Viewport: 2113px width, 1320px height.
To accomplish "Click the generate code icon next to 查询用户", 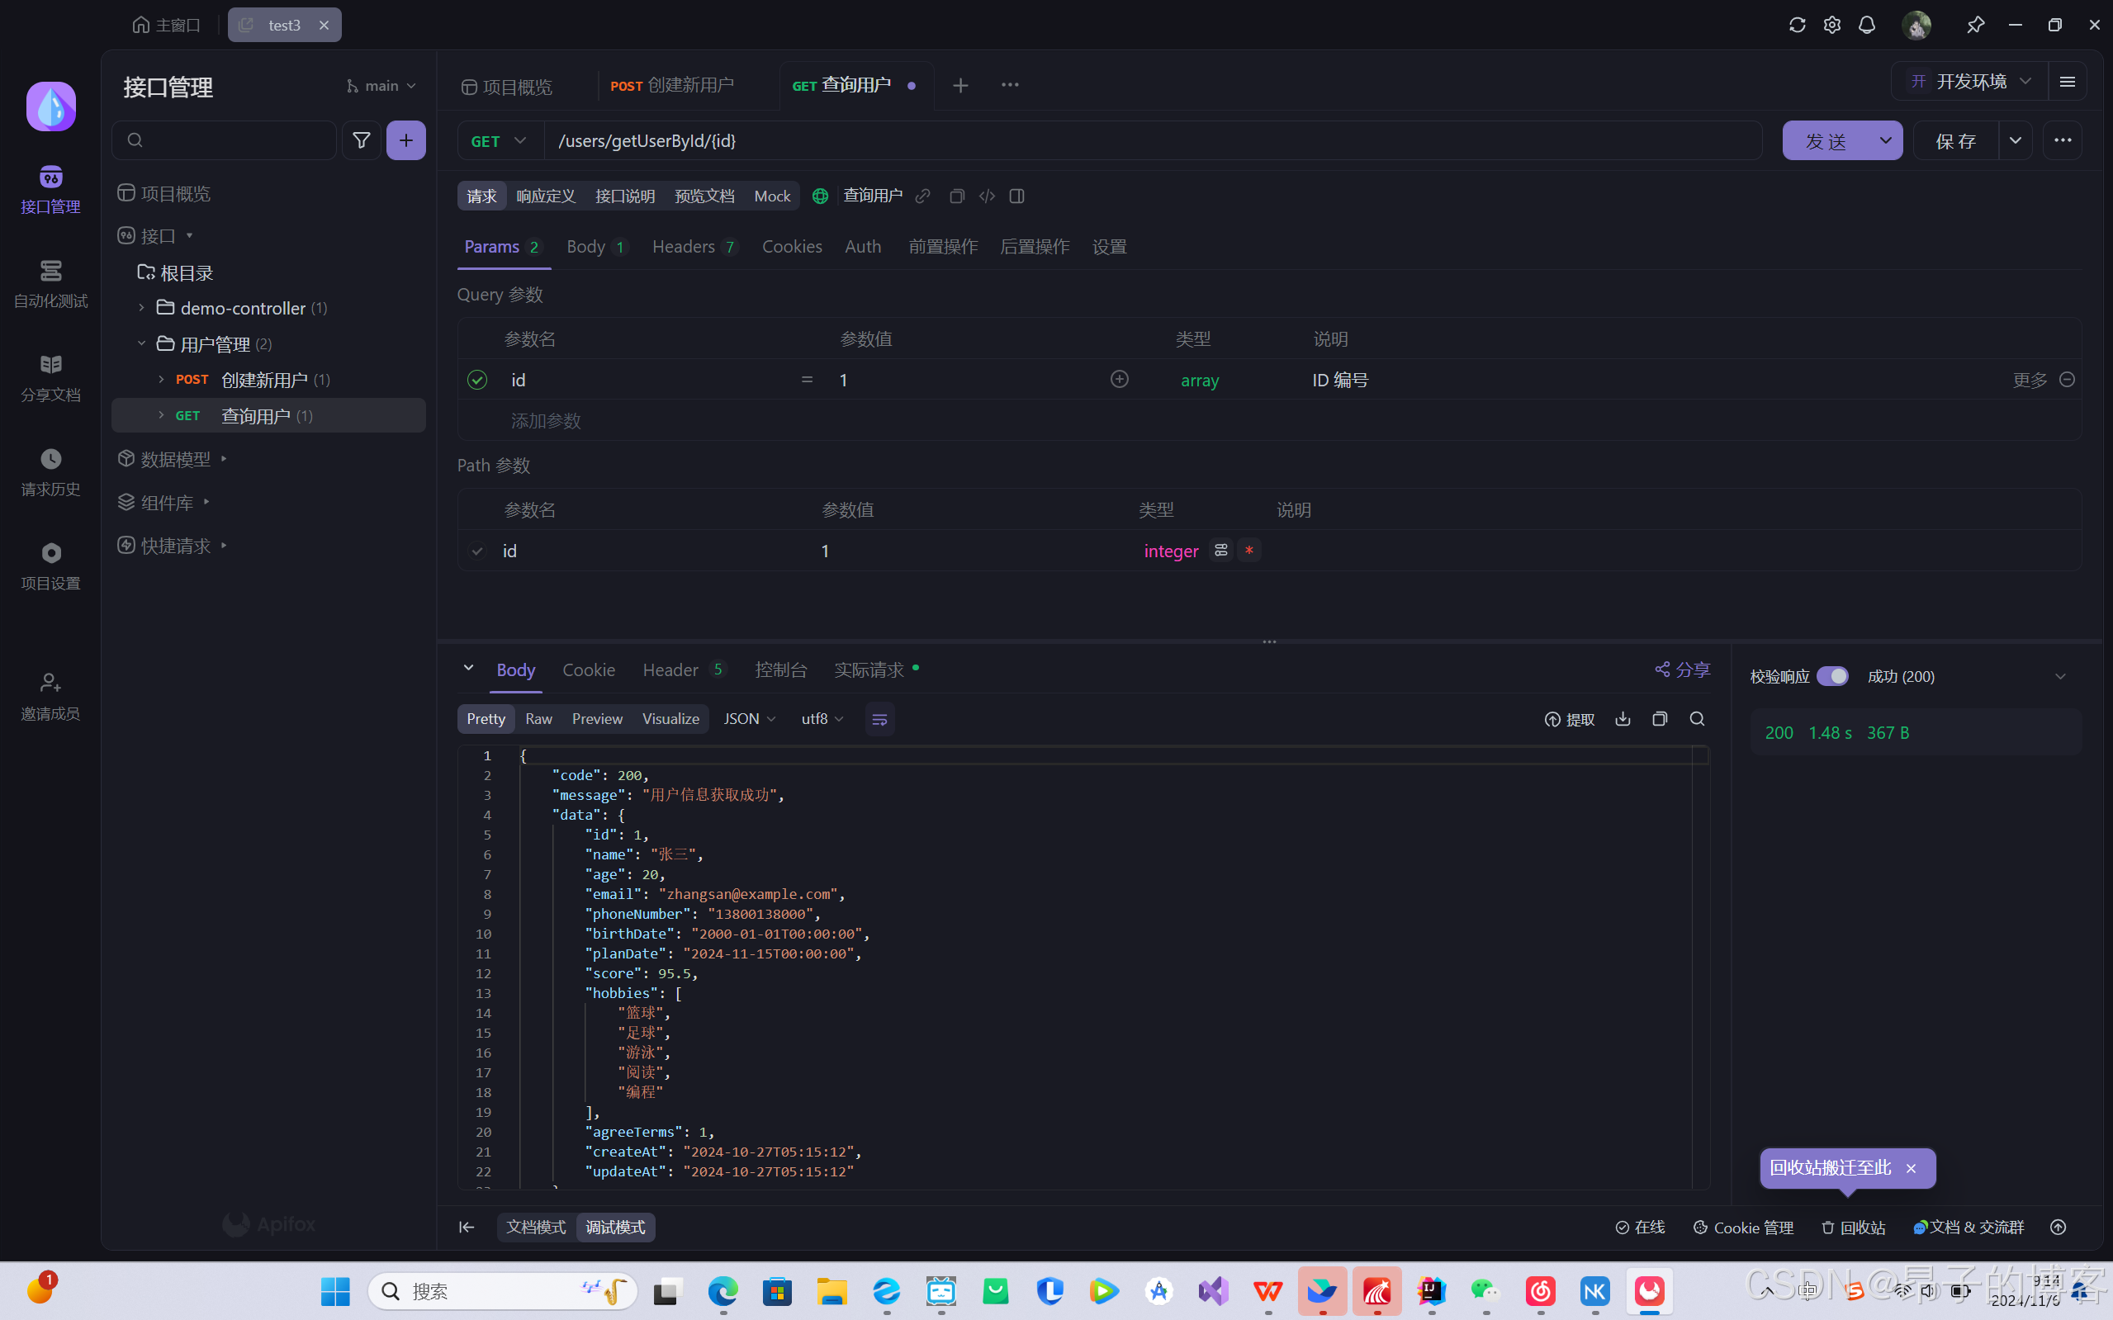I will pos(987,196).
